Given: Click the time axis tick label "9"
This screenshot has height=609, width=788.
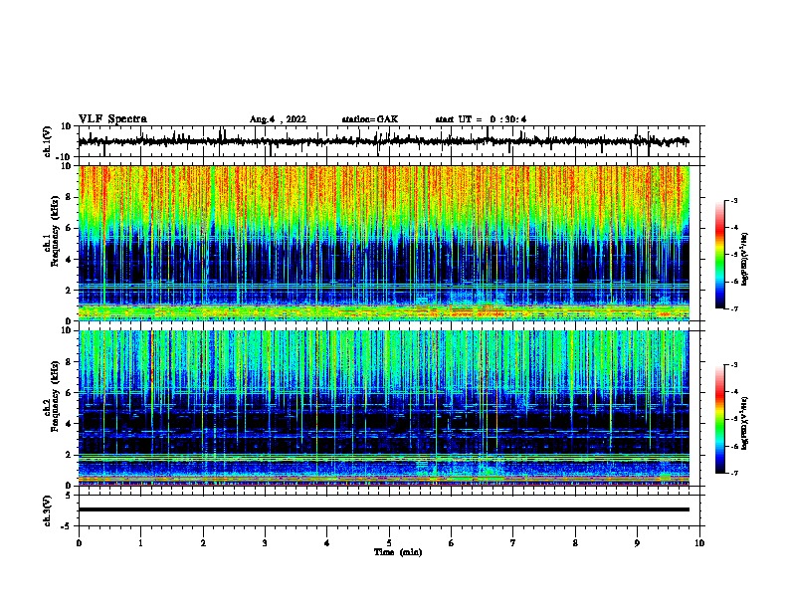Looking at the screenshot, I should coord(637,543).
